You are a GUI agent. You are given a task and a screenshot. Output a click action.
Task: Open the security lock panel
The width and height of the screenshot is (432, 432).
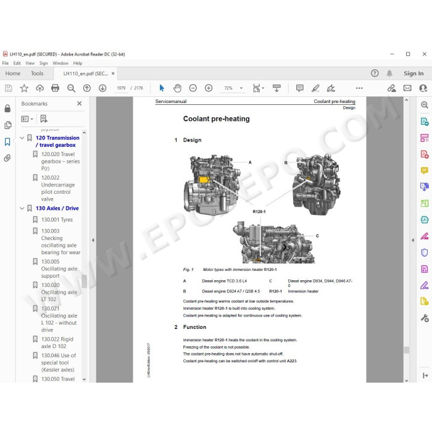point(7,108)
